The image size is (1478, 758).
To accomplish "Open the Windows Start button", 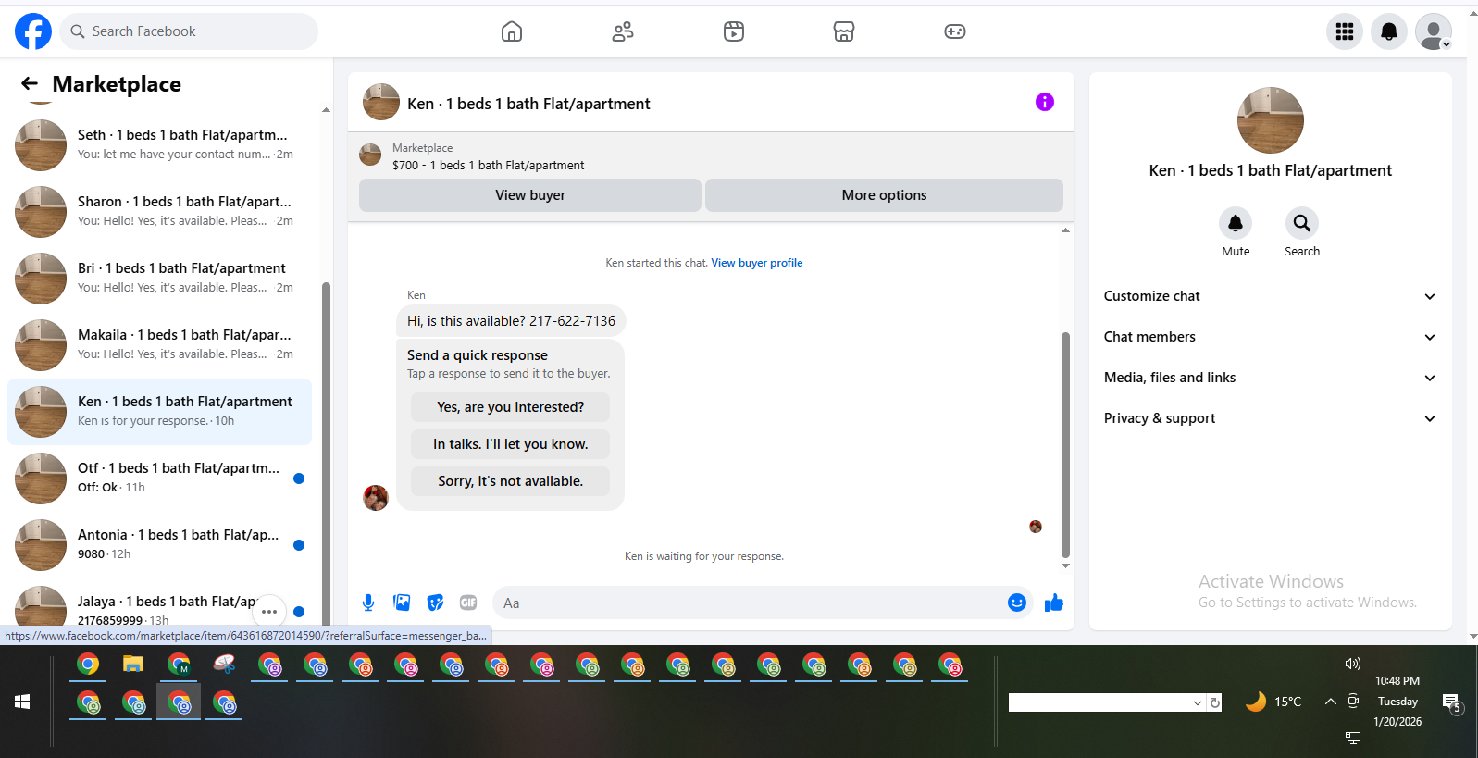I will point(22,702).
